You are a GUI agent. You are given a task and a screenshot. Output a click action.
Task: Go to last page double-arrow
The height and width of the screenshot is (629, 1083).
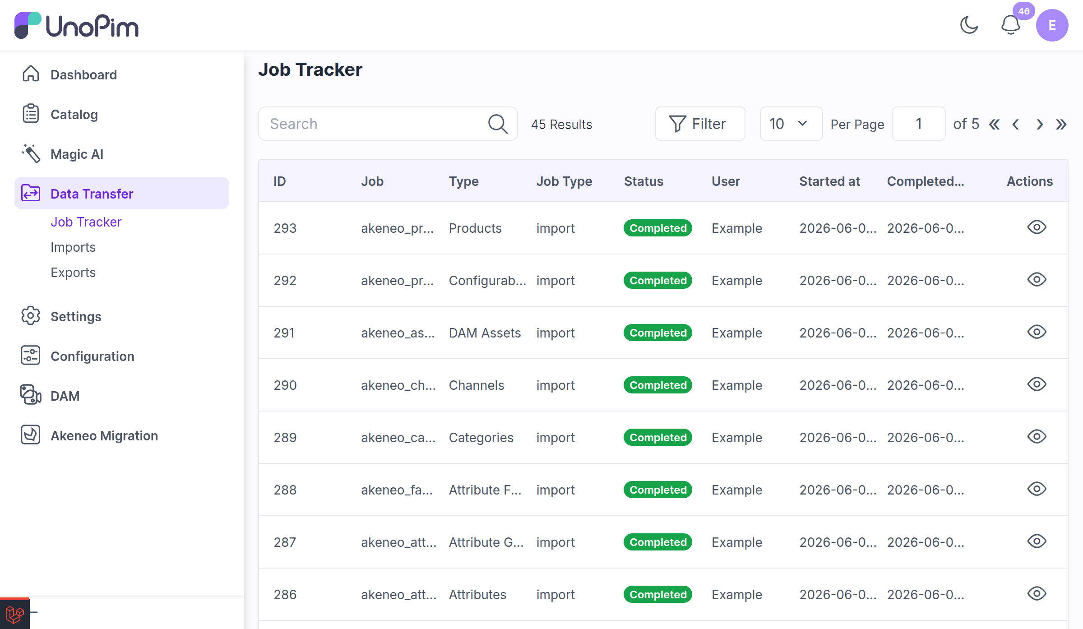1061,124
